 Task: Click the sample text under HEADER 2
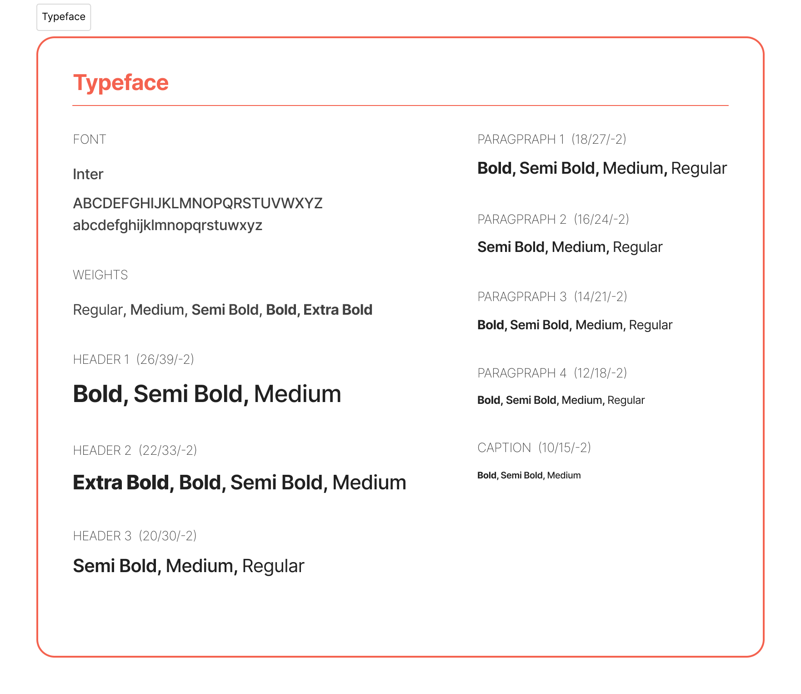click(240, 483)
